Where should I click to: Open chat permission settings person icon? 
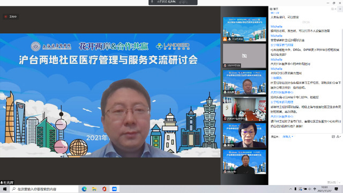tap(338, 137)
